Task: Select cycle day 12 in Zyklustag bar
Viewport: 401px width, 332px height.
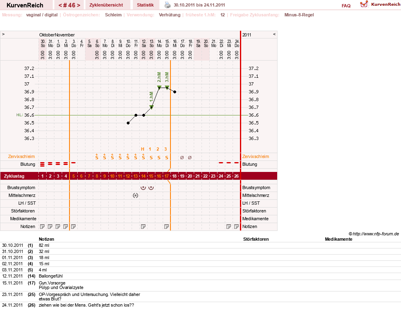Action: [128, 176]
